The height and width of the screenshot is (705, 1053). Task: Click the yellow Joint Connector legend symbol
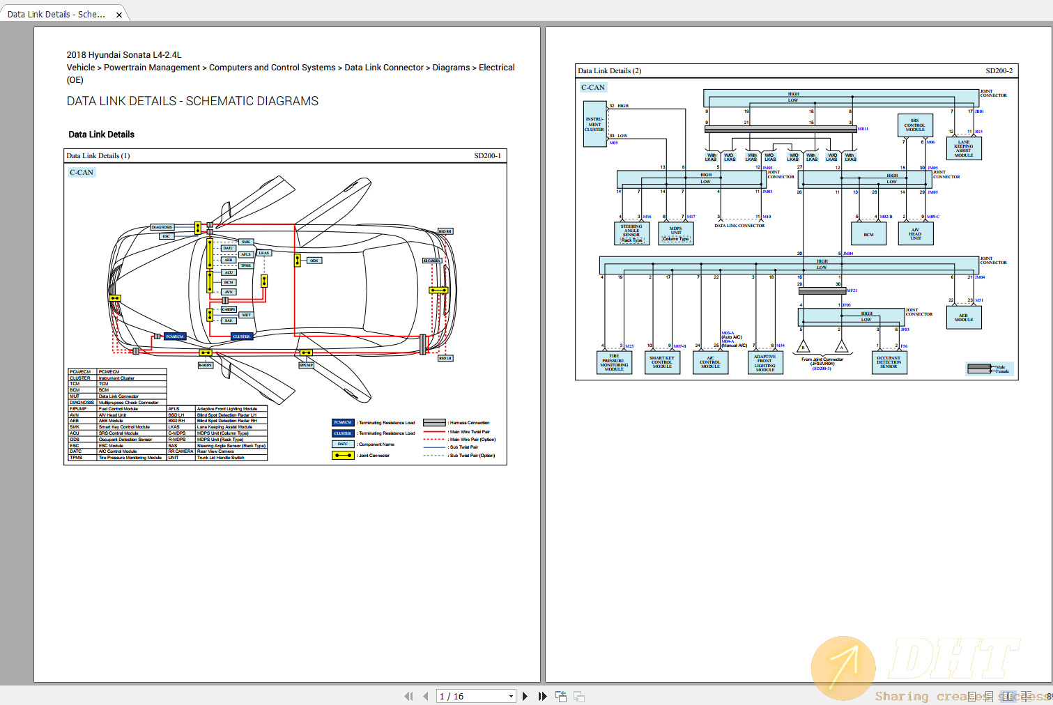point(343,456)
